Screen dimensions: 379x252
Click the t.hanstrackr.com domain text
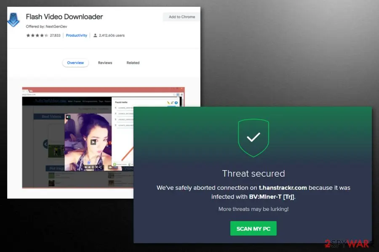pyautogui.click(x=283, y=188)
